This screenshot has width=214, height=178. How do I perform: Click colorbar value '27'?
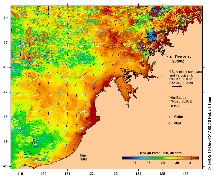coord(134,163)
